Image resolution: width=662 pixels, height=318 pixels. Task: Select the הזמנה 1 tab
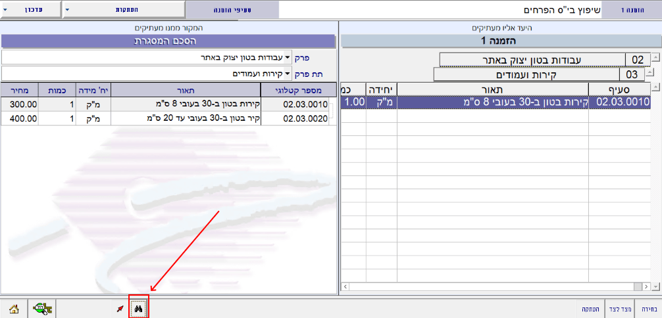tap(631, 10)
